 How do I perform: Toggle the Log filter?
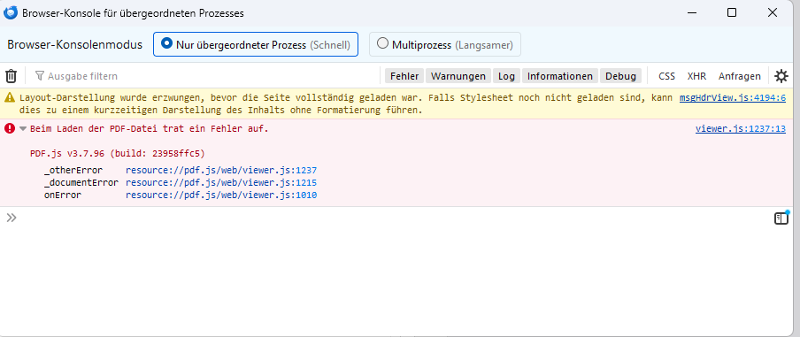(x=506, y=76)
